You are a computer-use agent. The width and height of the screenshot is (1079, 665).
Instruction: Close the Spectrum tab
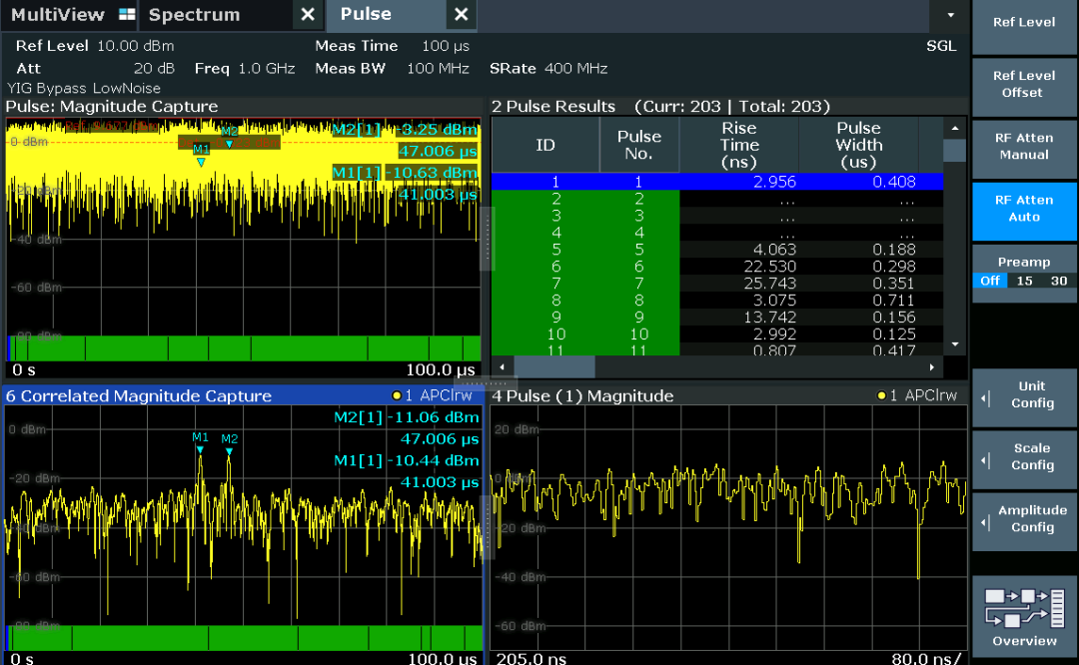308,15
